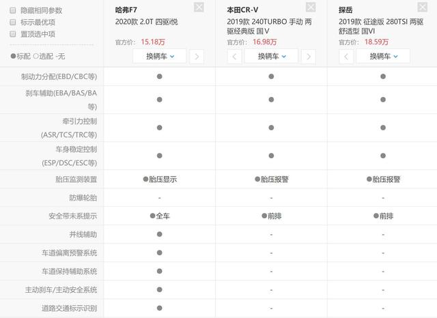Select the 并线辅助 row label
The image size is (437, 318).
pos(83,235)
